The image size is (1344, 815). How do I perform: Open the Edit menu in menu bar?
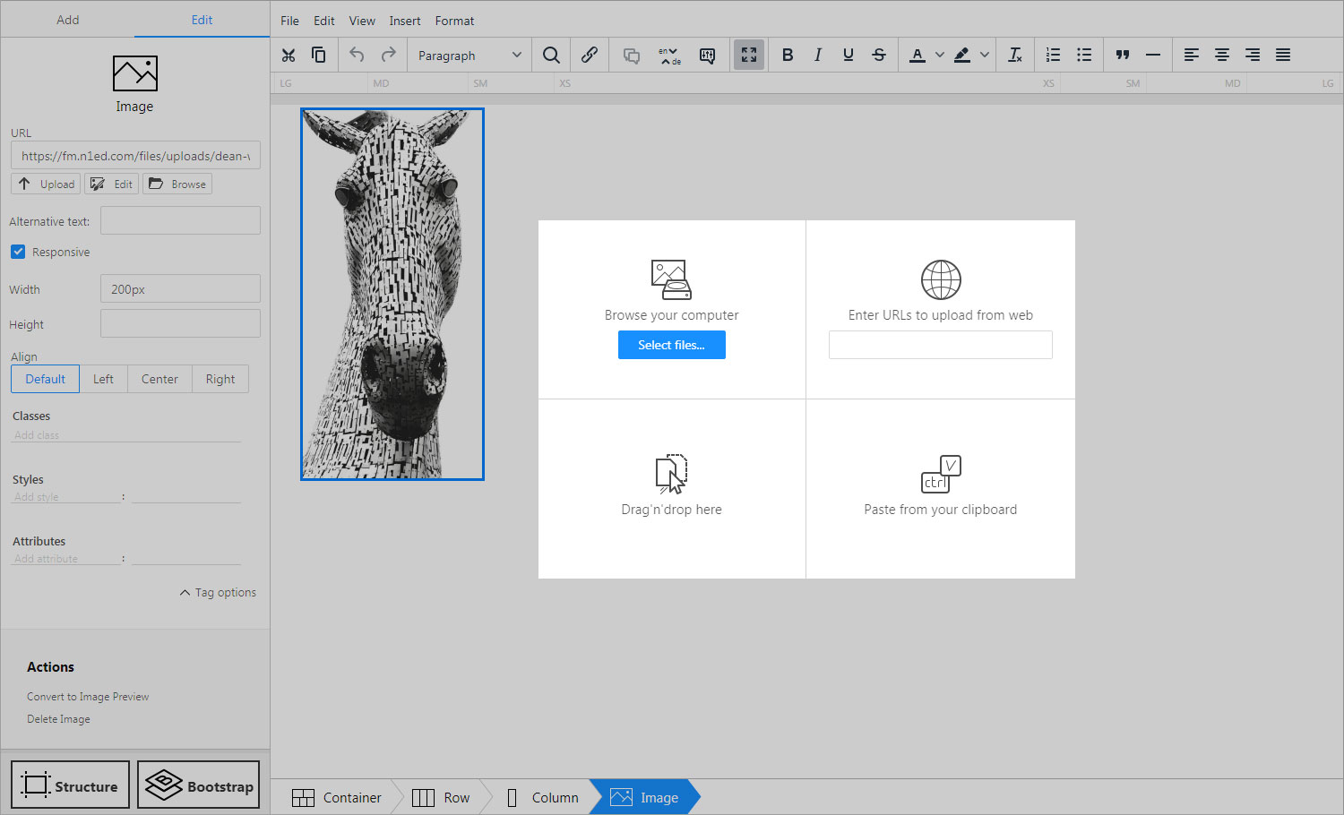coord(324,21)
